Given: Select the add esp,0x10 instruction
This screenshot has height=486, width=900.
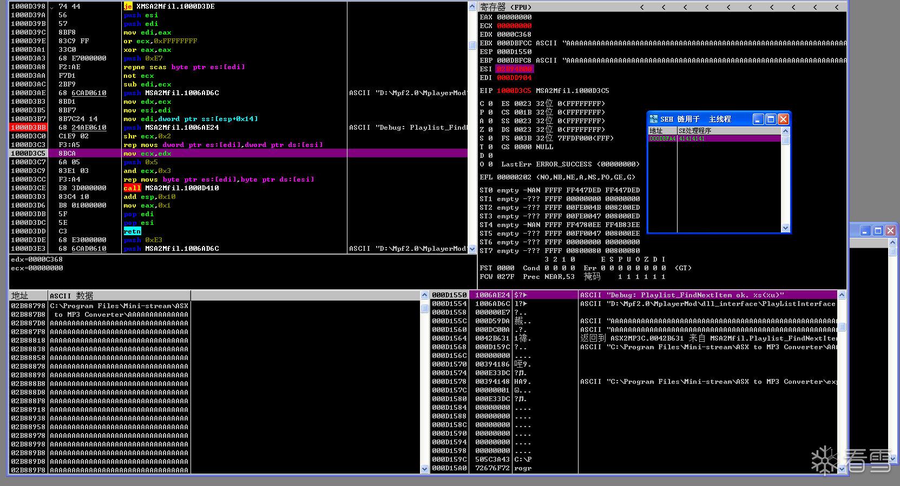Looking at the screenshot, I should tap(149, 197).
